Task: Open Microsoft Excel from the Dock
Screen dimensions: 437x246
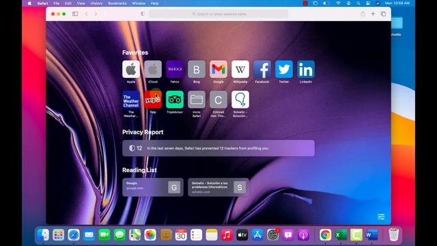Action: pyautogui.click(x=341, y=235)
